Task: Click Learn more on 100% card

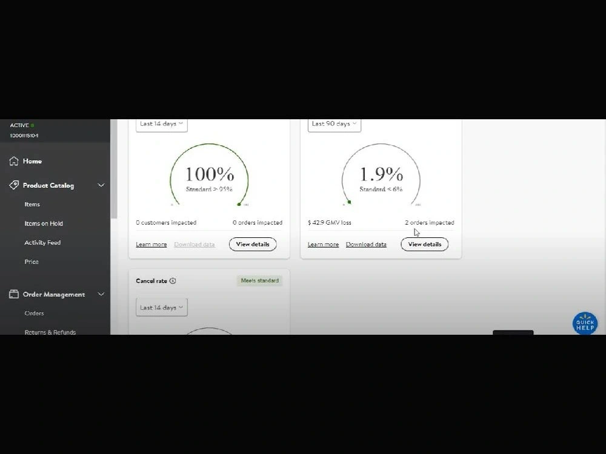Action: click(x=151, y=245)
